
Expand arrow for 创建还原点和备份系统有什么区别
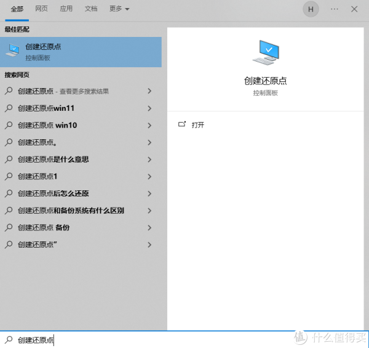tap(149, 211)
